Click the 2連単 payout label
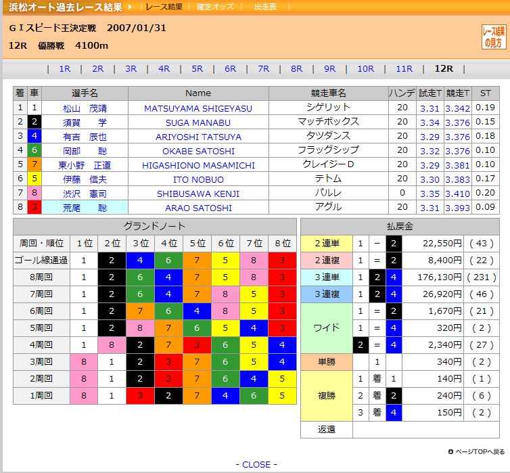Viewport: 510px width, 473px height. [327, 244]
